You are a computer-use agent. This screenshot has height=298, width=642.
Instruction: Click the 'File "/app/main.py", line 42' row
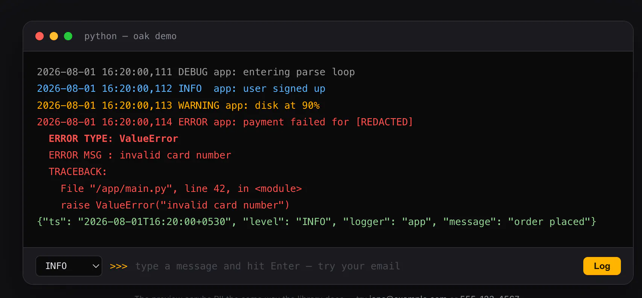coord(181,189)
